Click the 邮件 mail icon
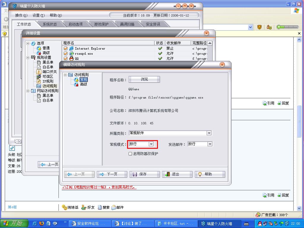Image resolution: width=304 pixels, height=228 pixels. tap(114, 207)
